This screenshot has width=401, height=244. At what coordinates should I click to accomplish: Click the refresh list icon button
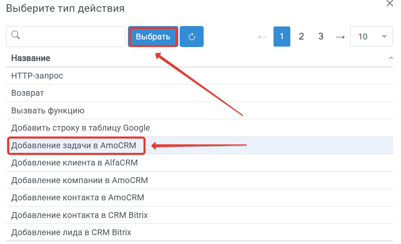point(191,37)
